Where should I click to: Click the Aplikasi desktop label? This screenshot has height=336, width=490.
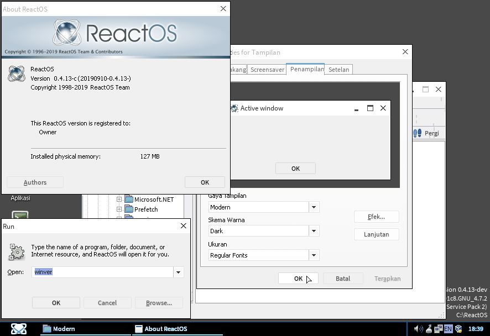click(x=20, y=198)
